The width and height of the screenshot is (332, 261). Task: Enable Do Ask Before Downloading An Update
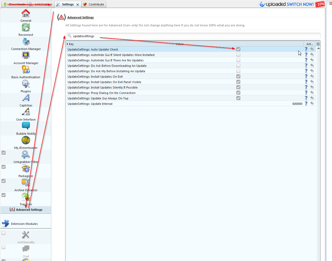pyautogui.click(x=238, y=65)
